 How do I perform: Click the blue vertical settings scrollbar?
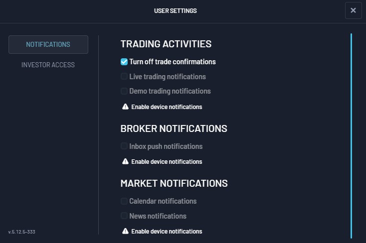[351, 136]
